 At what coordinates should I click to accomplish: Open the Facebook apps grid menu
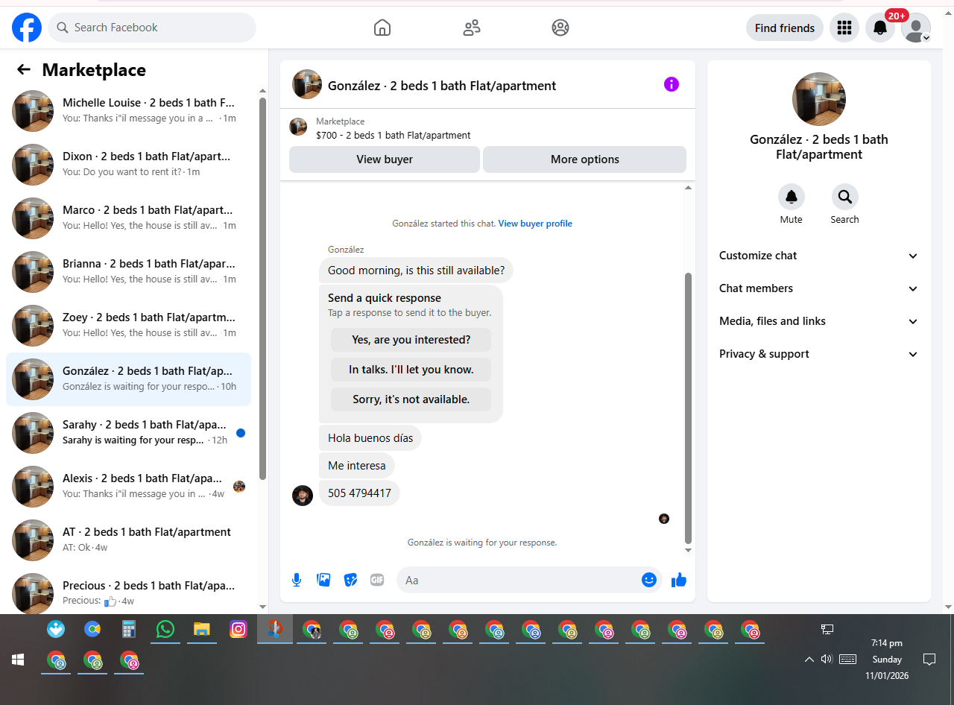tap(844, 28)
